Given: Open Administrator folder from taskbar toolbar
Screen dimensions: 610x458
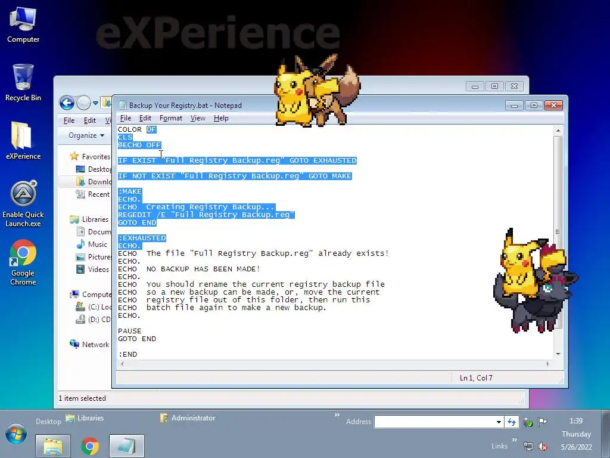Looking at the screenshot, I should [188, 418].
